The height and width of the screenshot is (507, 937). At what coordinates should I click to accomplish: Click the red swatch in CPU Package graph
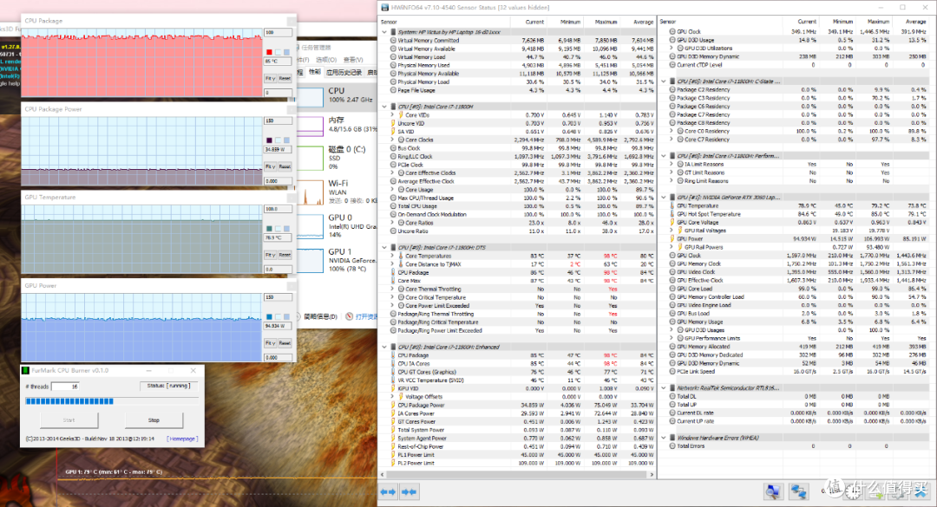[x=269, y=52]
